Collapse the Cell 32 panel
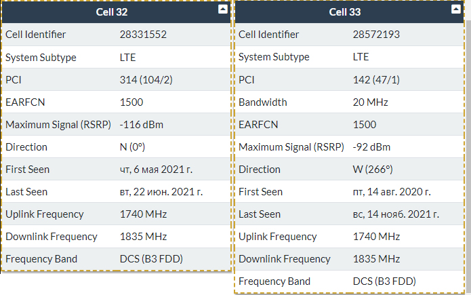The image size is (471, 295). tap(222, 9)
